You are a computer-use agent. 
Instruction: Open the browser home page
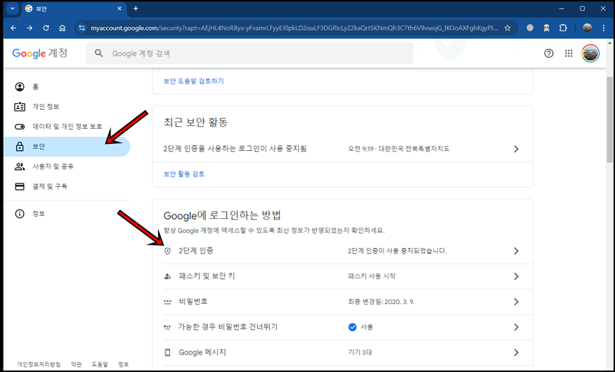(62, 28)
